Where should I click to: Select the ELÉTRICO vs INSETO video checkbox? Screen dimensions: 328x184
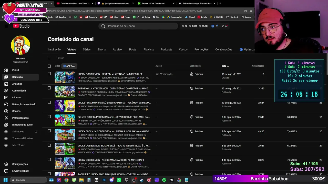pos(49,145)
